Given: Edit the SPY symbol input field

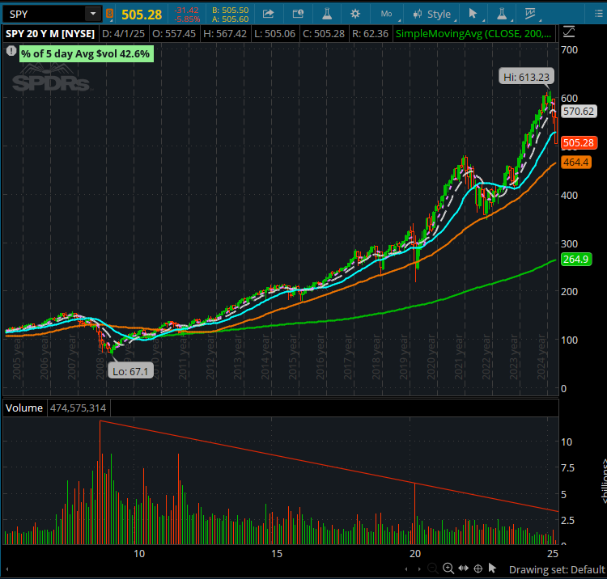Looking at the screenshot, I should click(45, 14).
